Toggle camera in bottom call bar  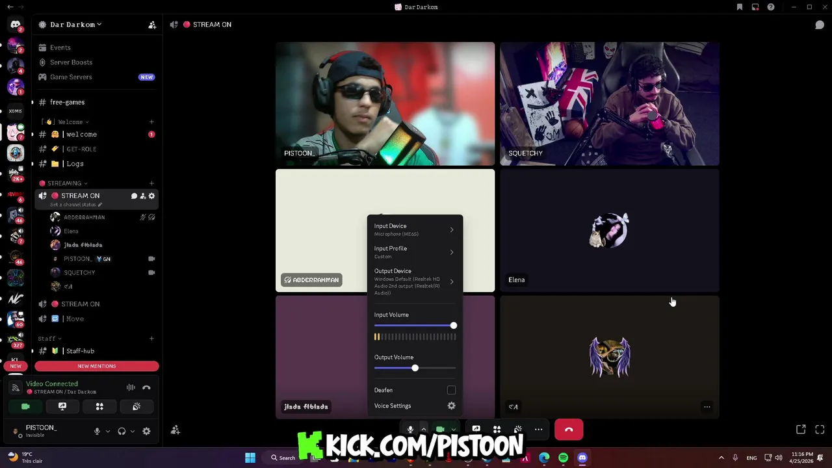coord(440,429)
